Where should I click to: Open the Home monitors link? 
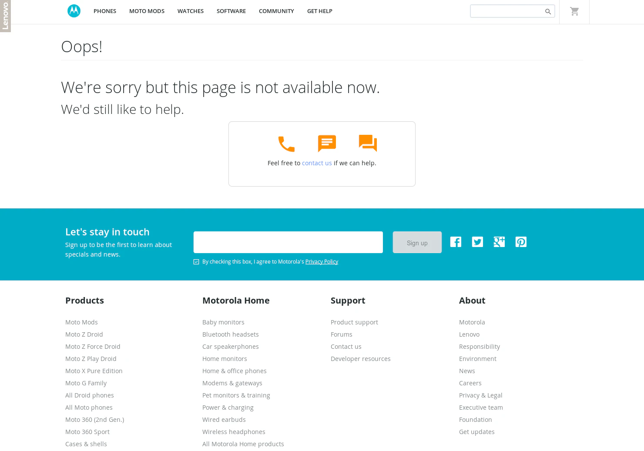225,359
